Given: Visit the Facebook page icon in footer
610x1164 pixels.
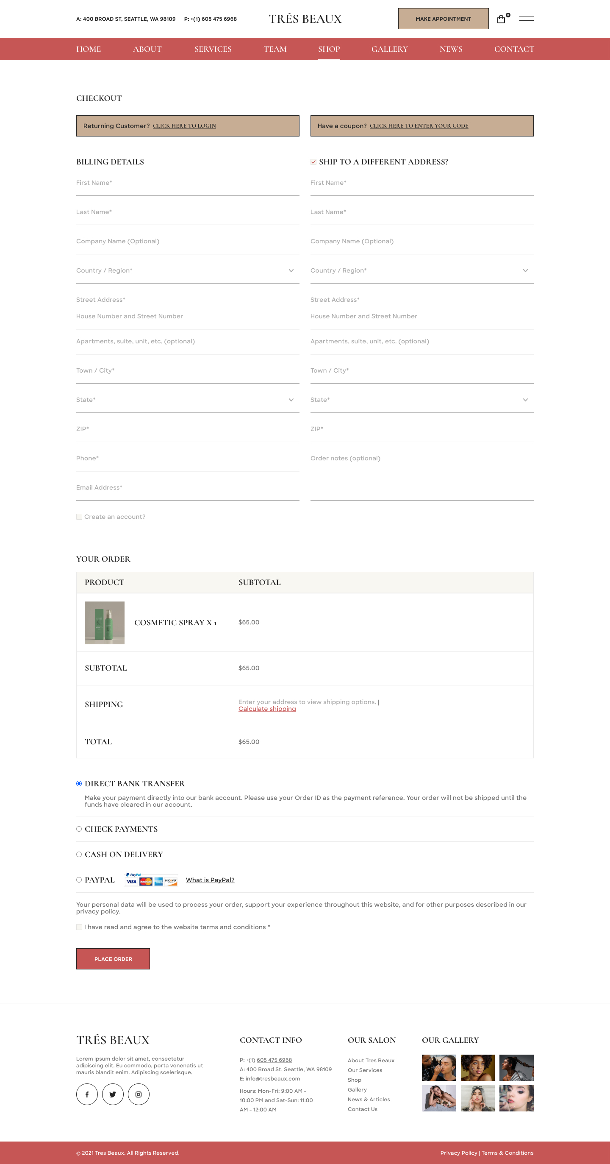Looking at the screenshot, I should [87, 1094].
